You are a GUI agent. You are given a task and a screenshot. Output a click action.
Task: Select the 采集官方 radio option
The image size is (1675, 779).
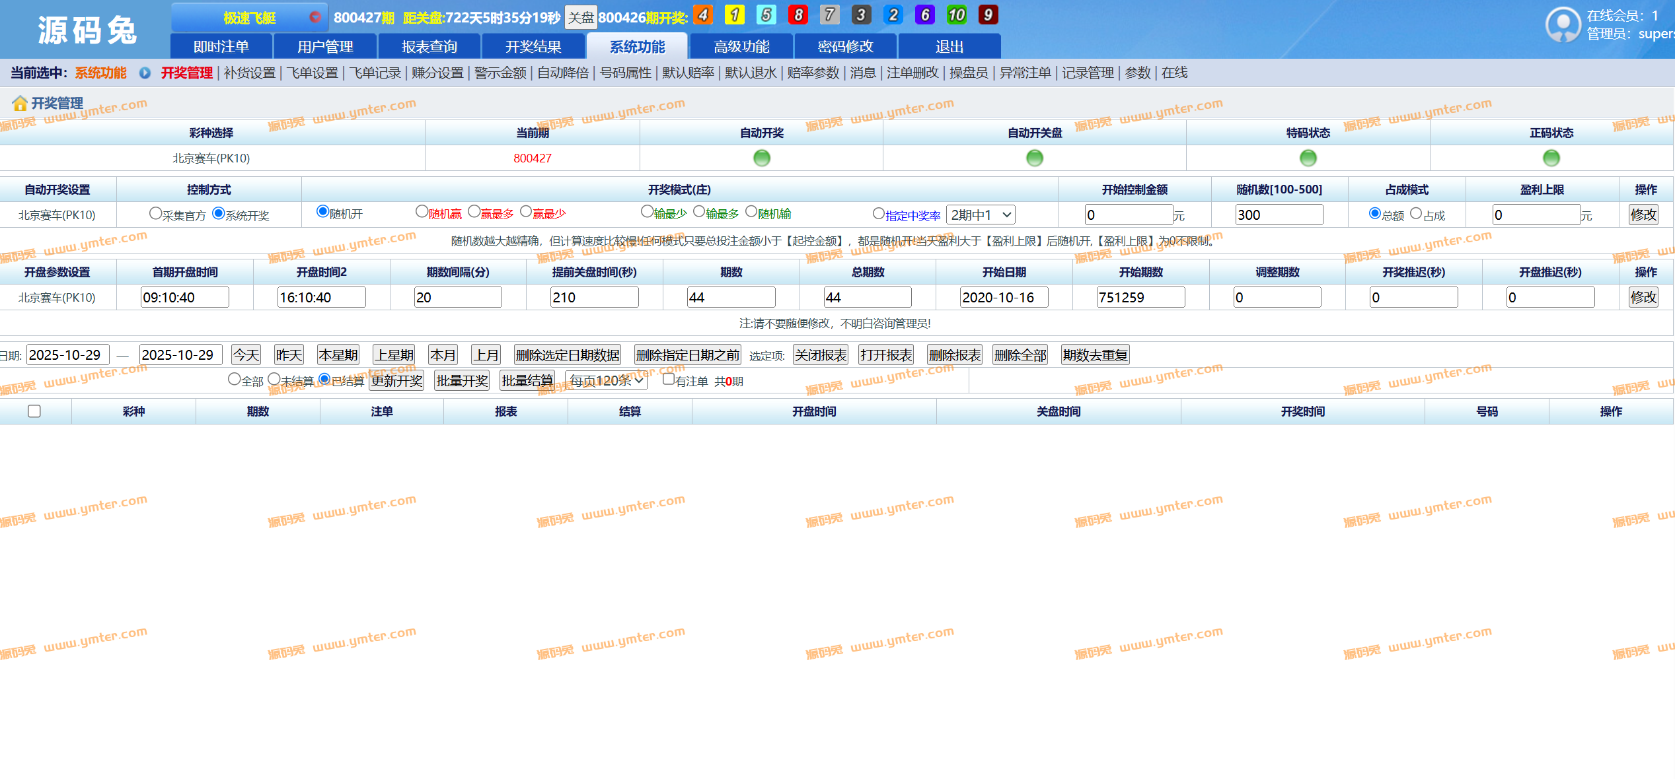155,213
